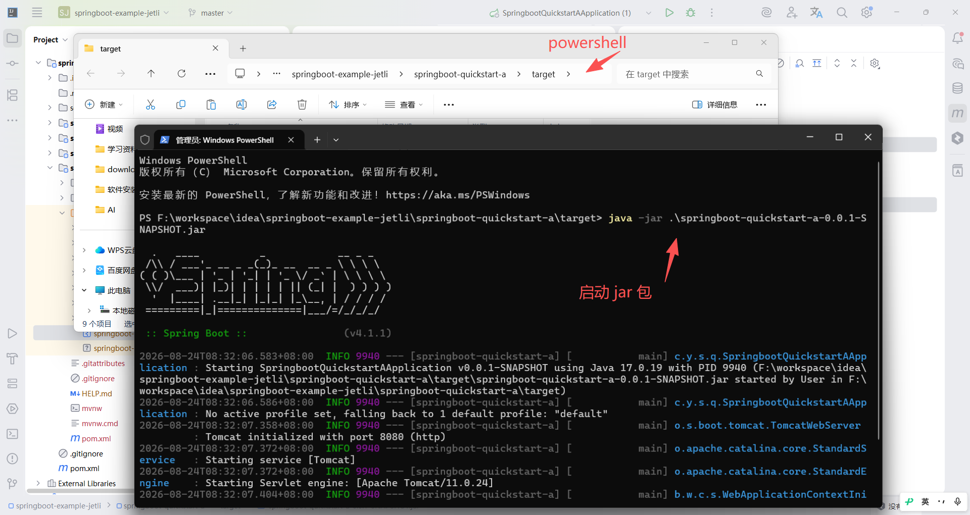
Task: Open a new PowerShell tab
Action: click(x=317, y=140)
